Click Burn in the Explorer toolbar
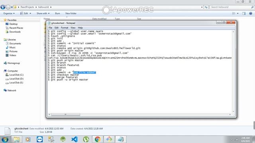 tap(57, 13)
